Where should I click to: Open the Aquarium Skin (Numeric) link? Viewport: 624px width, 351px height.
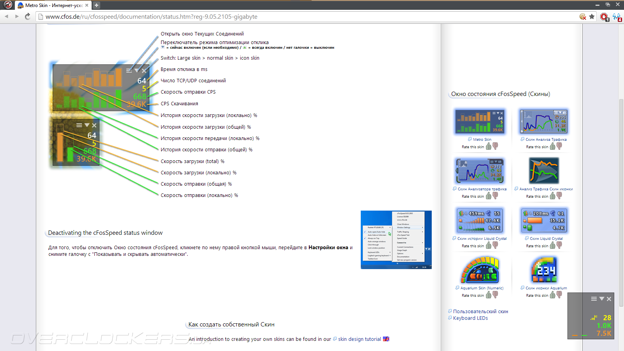tap(482, 288)
